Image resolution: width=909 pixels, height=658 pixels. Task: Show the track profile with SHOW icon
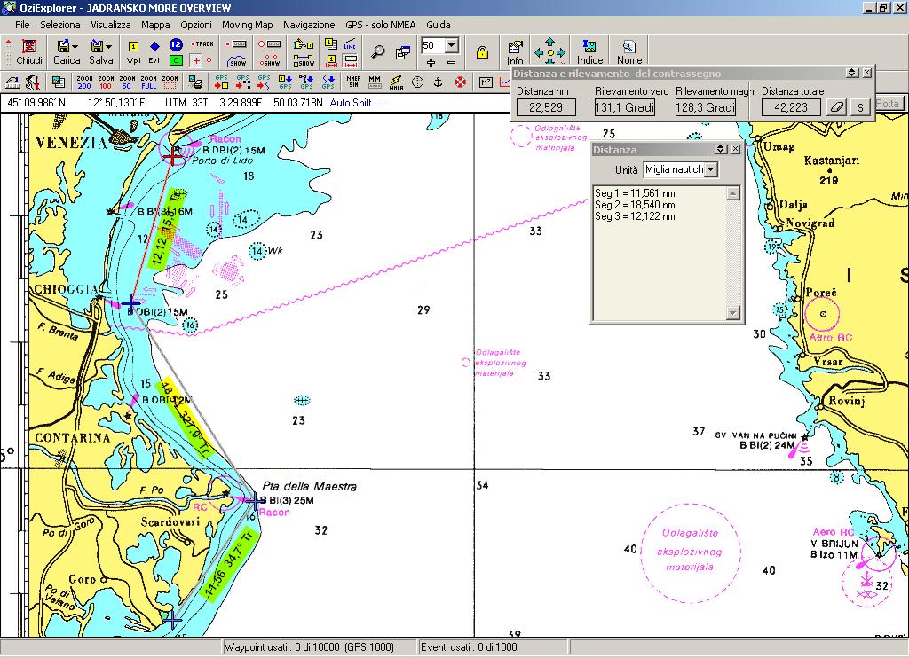[x=237, y=60]
